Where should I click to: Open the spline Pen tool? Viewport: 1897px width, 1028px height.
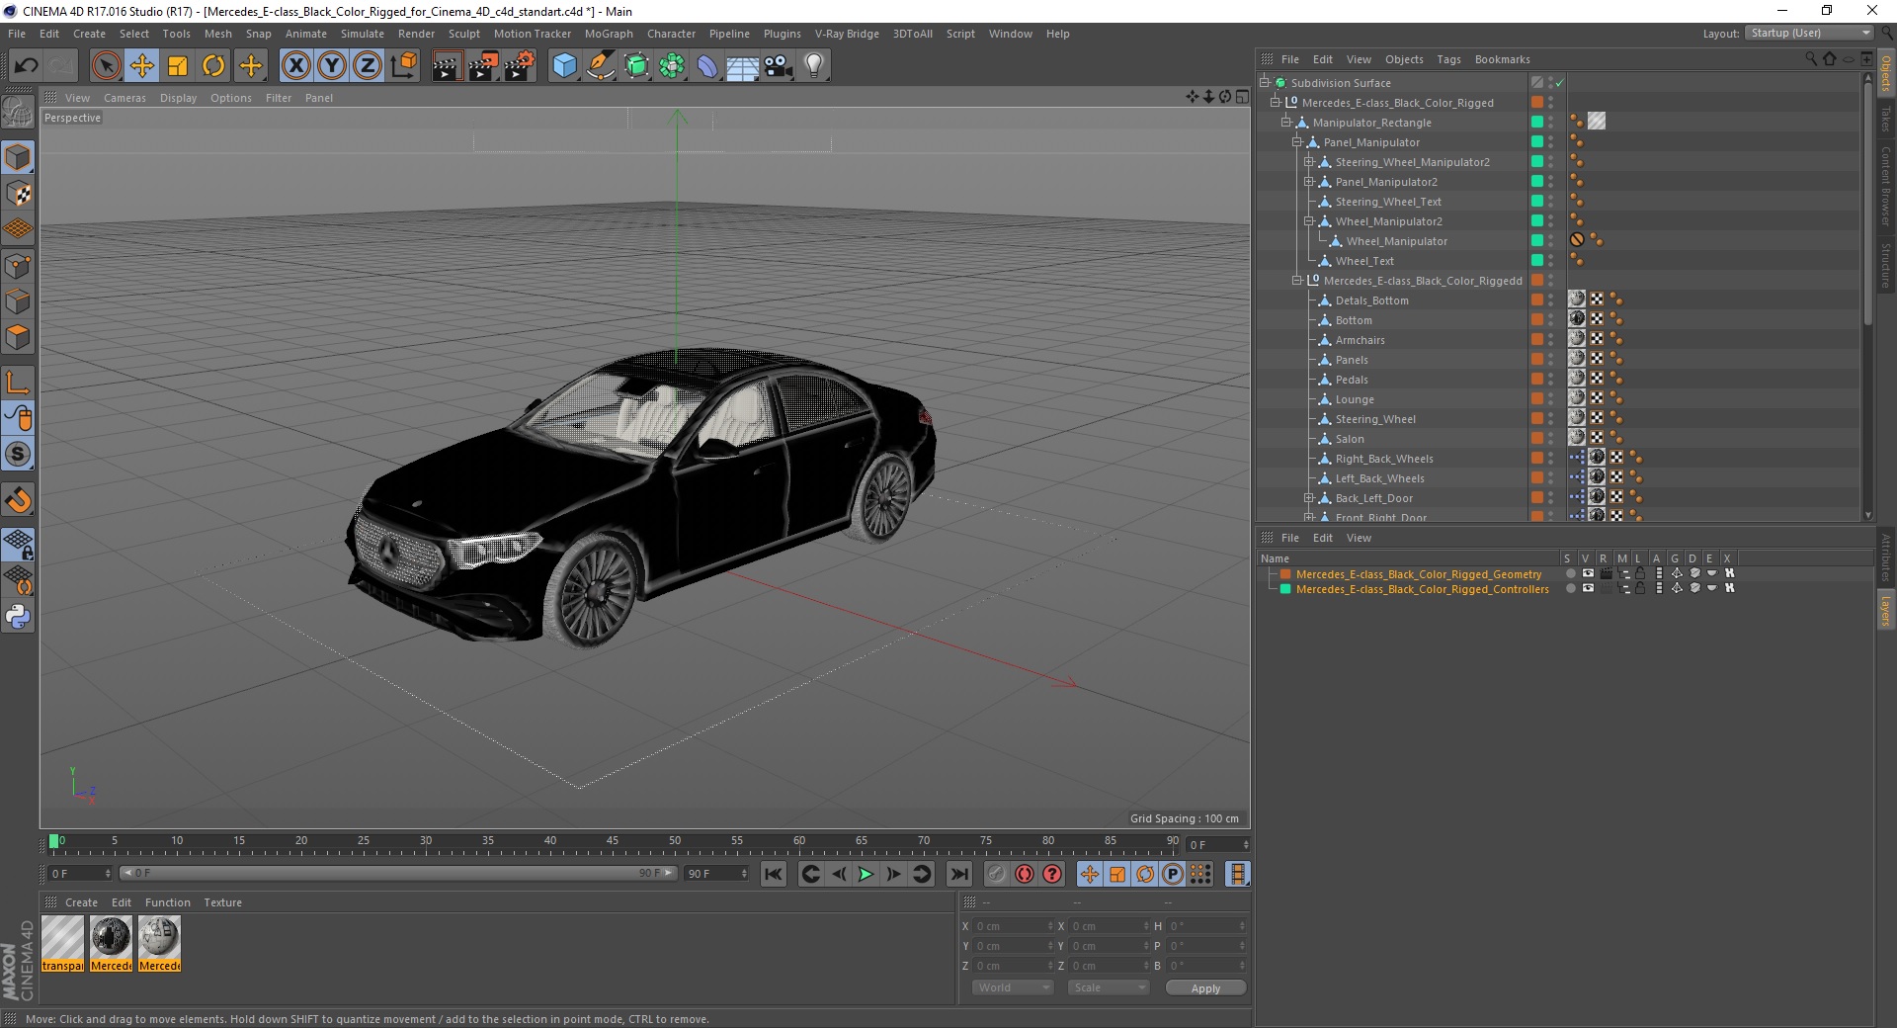tap(601, 66)
